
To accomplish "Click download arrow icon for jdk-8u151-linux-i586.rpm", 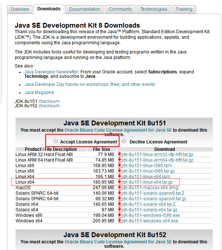I will click(x=119, y=166).
